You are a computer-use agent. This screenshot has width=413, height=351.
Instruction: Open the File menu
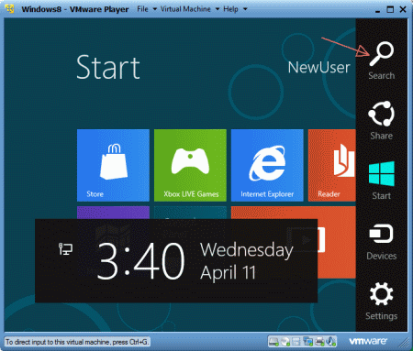click(x=142, y=9)
